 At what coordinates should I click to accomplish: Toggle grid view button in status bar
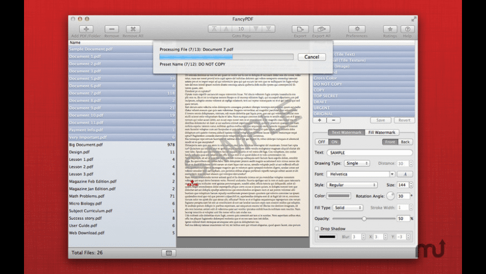(x=169, y=253)
